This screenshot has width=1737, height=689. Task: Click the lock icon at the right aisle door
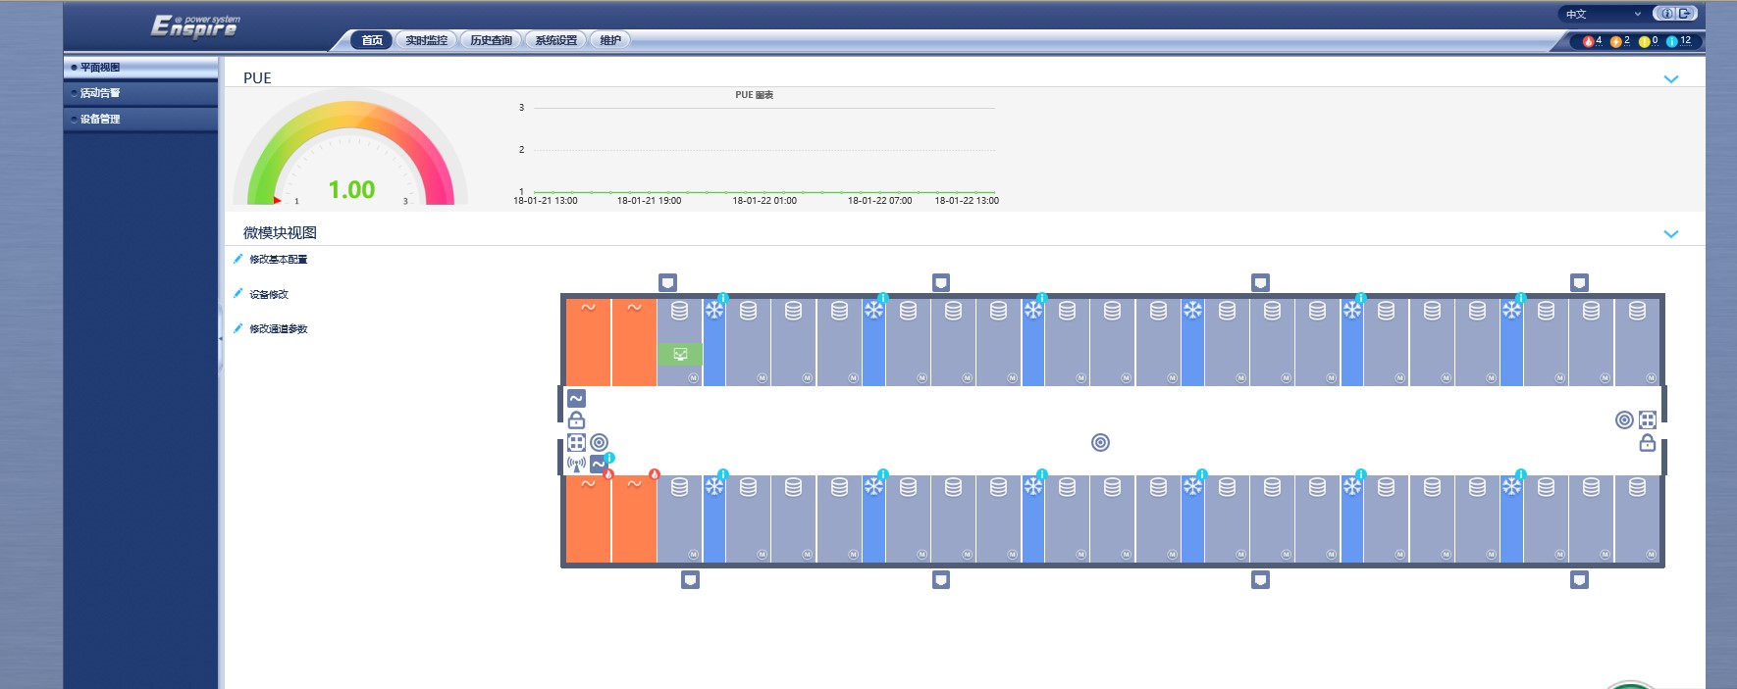(x=1647, y=443)
